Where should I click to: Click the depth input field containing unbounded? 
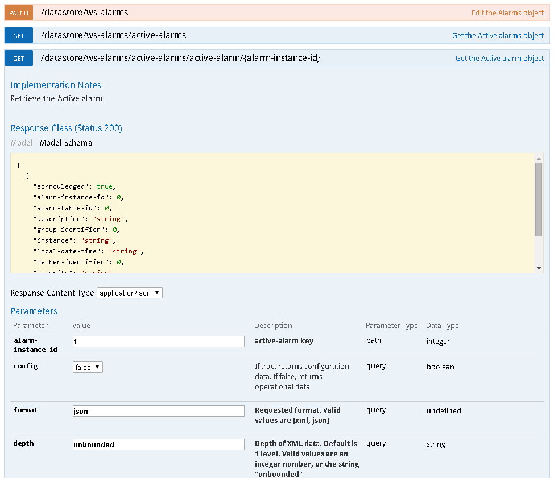point(158,444)
